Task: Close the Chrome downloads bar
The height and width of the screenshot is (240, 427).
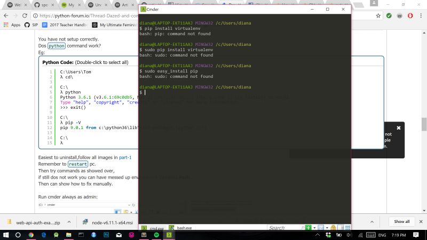Action: (x=421, y=221)
